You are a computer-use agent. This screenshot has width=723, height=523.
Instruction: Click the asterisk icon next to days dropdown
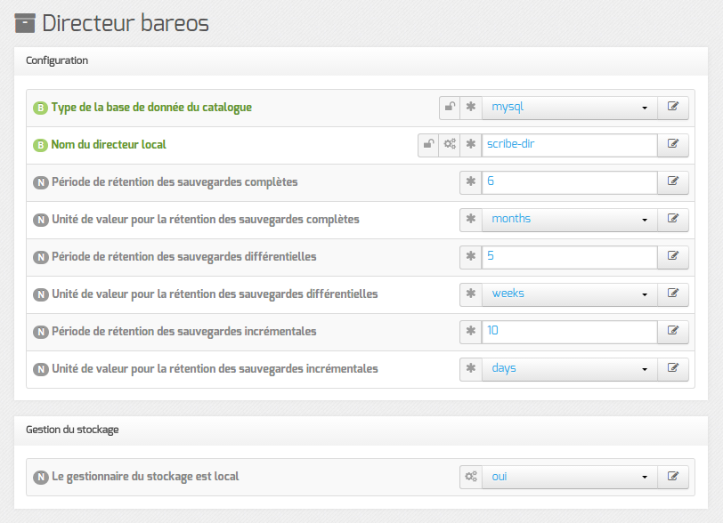[471, 368]
